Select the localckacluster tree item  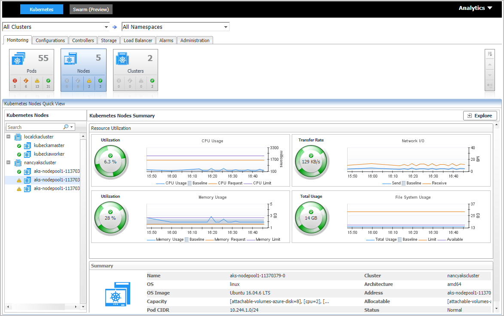[x=39, y=137]
